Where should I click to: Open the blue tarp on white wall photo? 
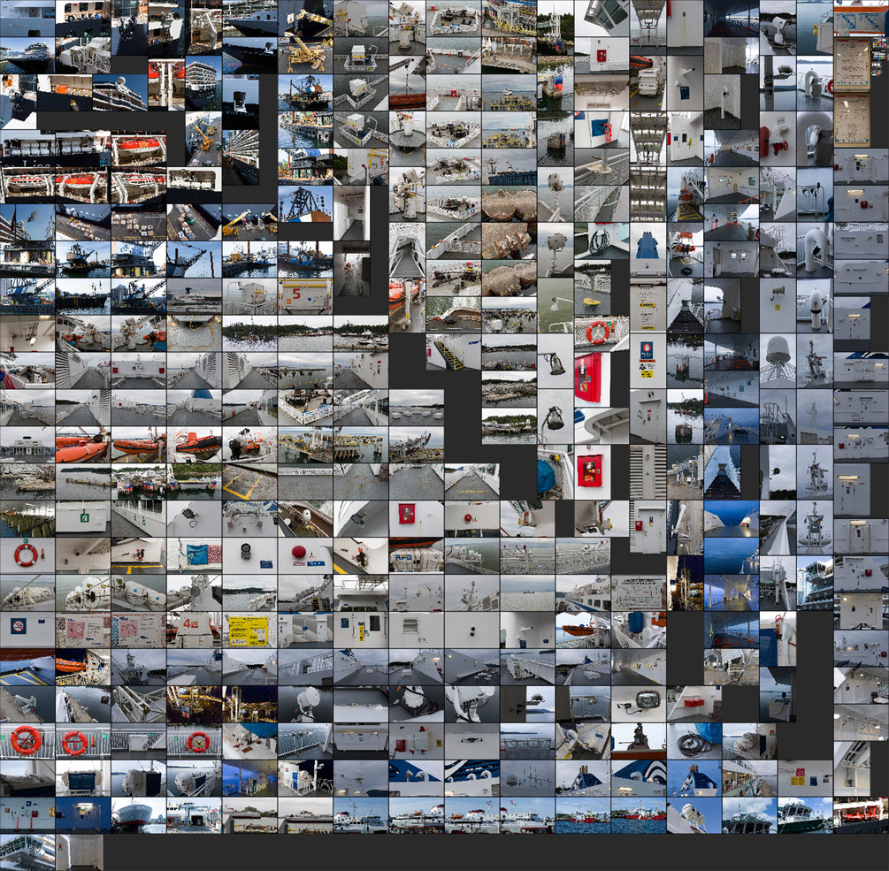194,555
